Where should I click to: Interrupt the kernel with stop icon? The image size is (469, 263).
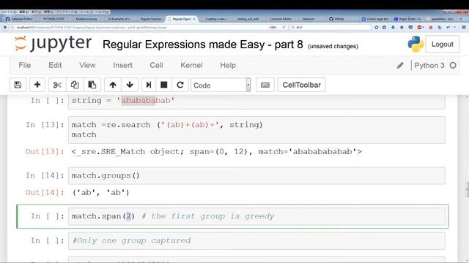163,85
